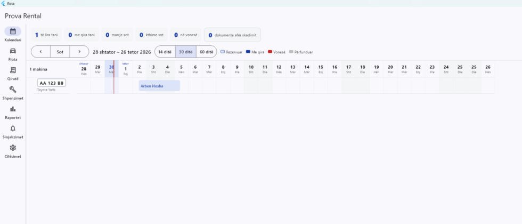Click Rezervuar legend swatch
This screenshot has width=522, height=224.
223,52
